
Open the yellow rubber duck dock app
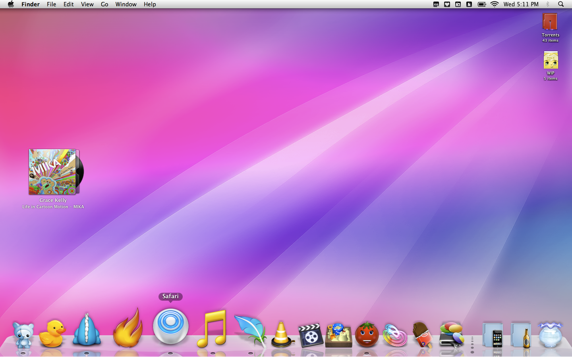coord(52,333)
